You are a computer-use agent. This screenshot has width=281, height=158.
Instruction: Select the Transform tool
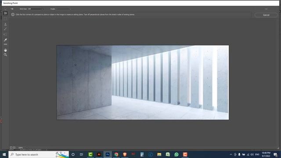[5, 34]
